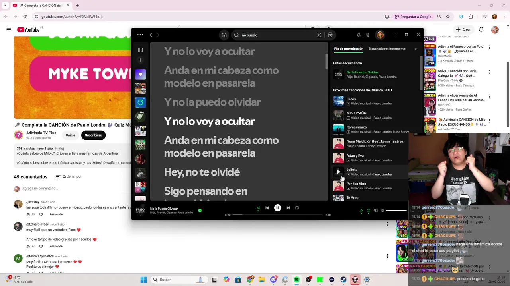Click the YouTube logo
The image size is (510, 286).
tap(28, 30)
